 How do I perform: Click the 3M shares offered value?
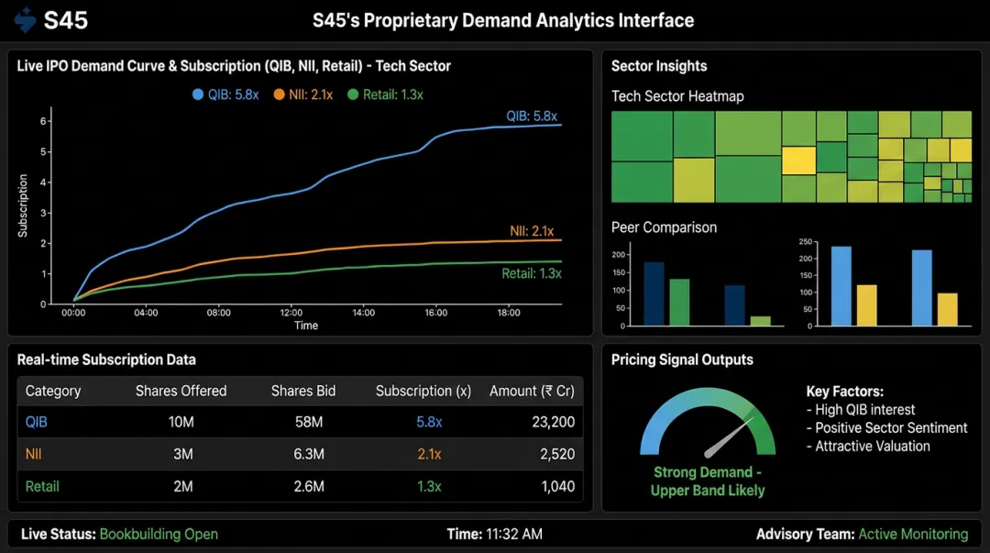pos(183,454)
